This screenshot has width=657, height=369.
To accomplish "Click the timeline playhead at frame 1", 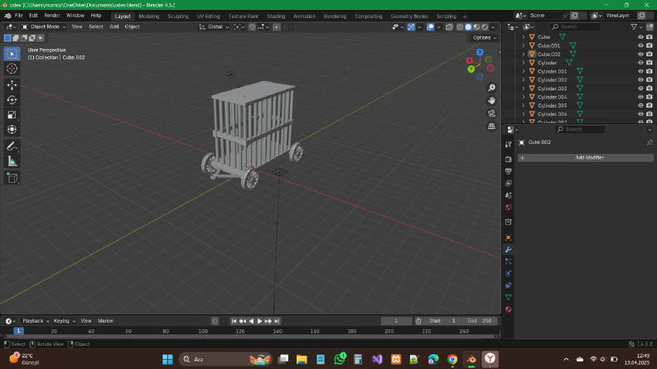I will pos(18,331).
